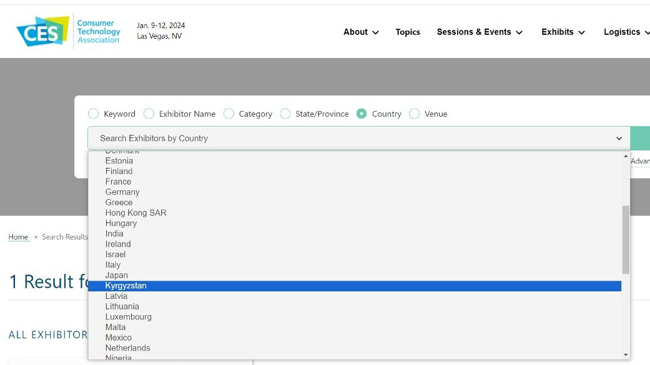
Task: Choose Netherlands from the country list
Action: coord(355,348)
